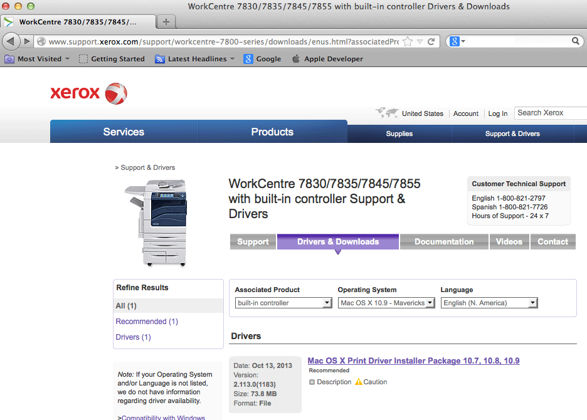
Task: Open the Services navigation tab
Action: (x=124, y=132)
